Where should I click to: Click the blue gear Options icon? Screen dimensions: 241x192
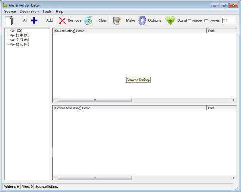pos(142,20)
